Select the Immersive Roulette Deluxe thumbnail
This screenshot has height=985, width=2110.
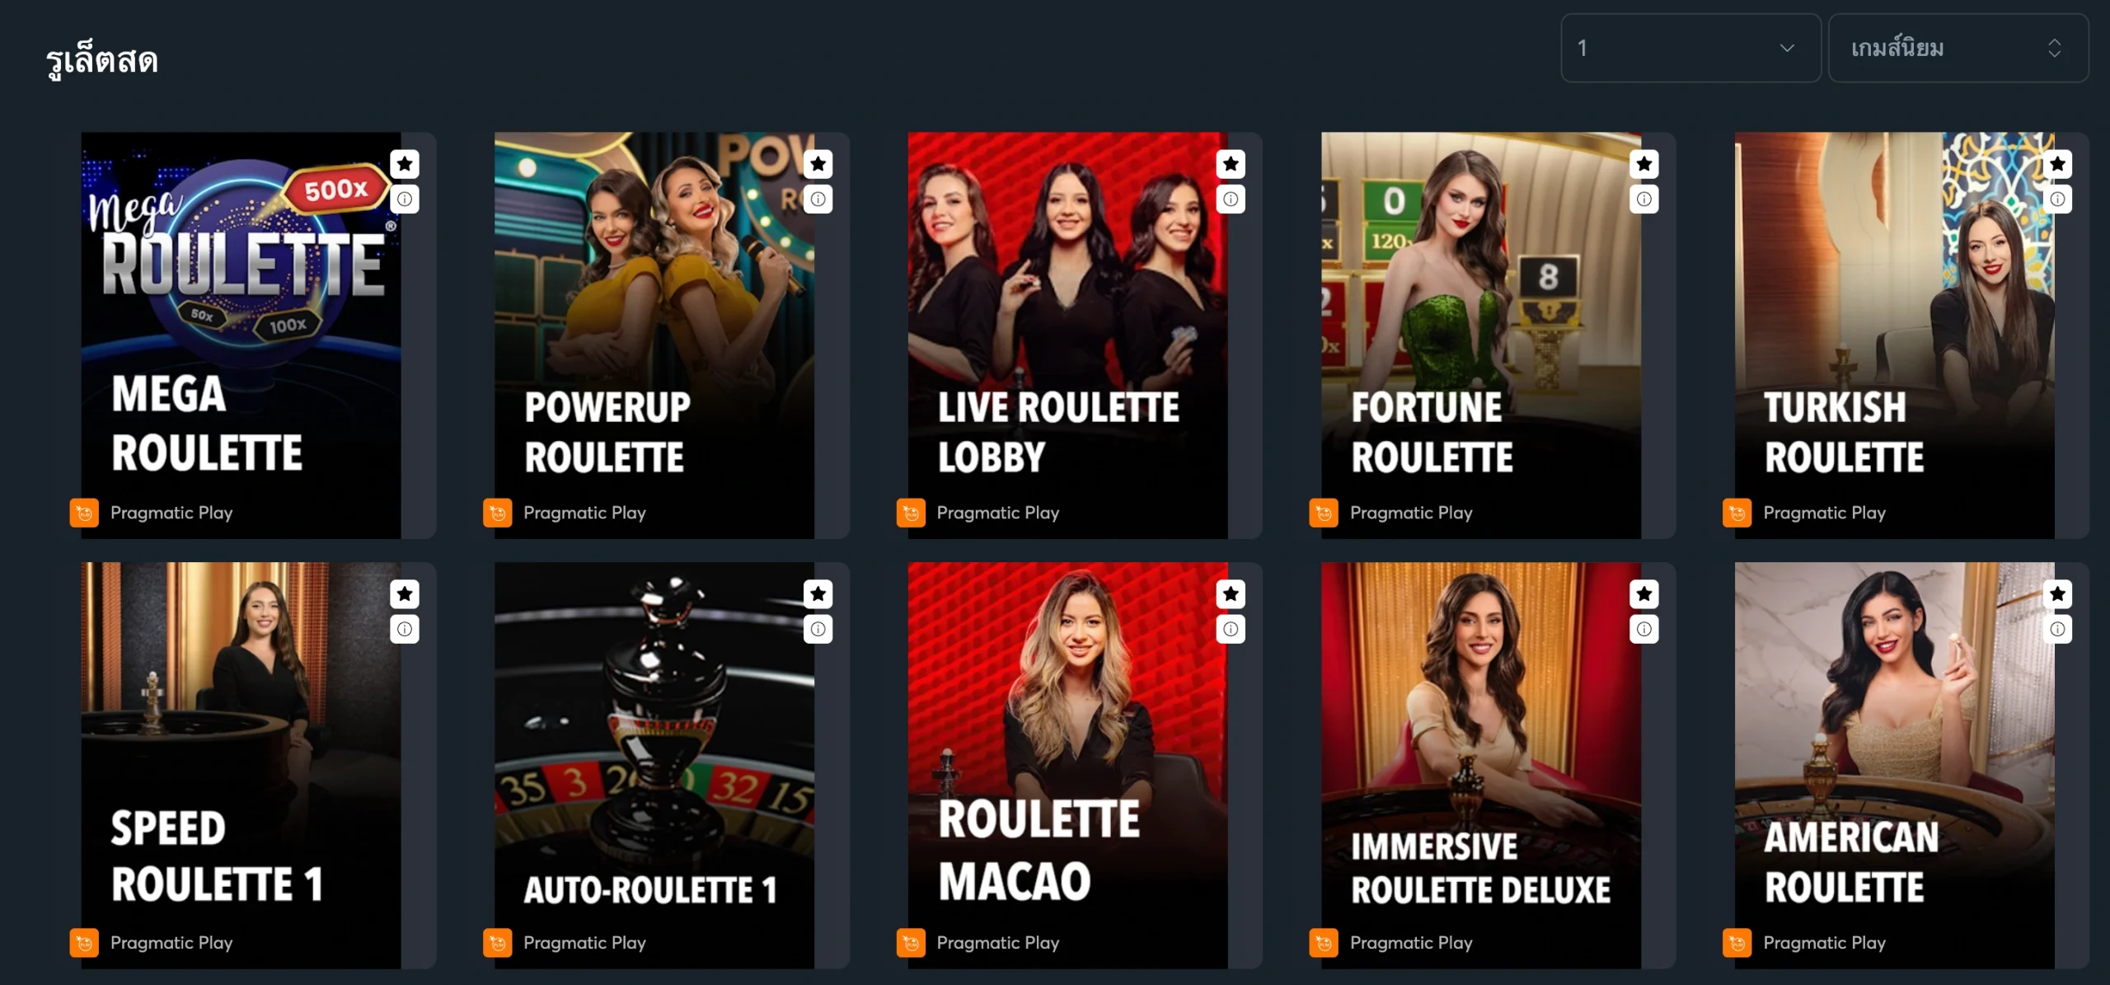1481,765
